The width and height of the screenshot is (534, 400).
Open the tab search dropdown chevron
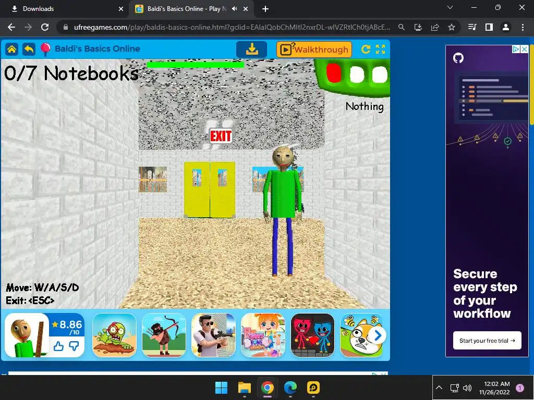point(450,7)
